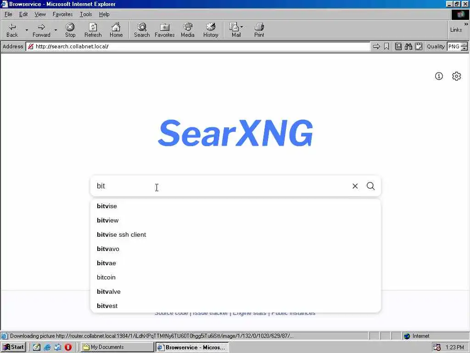The width and height of the screenshot is (470, 353).
Task: Open the Help menu
Action: pyautogui.click(x=104, y=14)
